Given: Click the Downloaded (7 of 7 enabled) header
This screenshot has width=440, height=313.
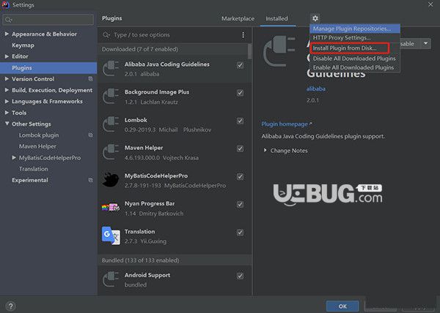Looking at the screenshot, I should coord(173,49).
